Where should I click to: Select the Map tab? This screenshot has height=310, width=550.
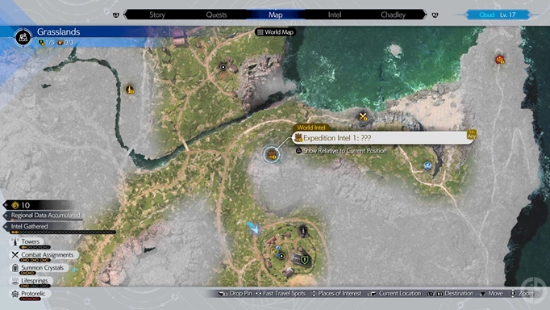(x=275, y=15)
